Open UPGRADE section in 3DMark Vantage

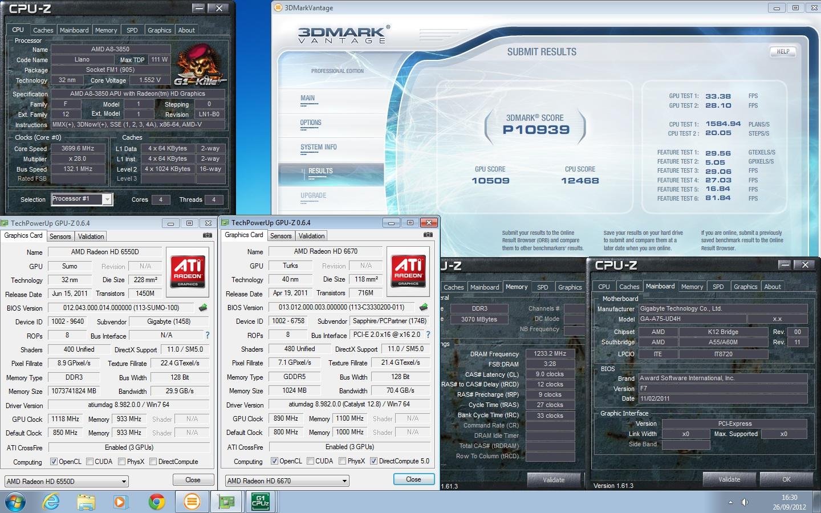pyautogui.click(x=314, y=196)
